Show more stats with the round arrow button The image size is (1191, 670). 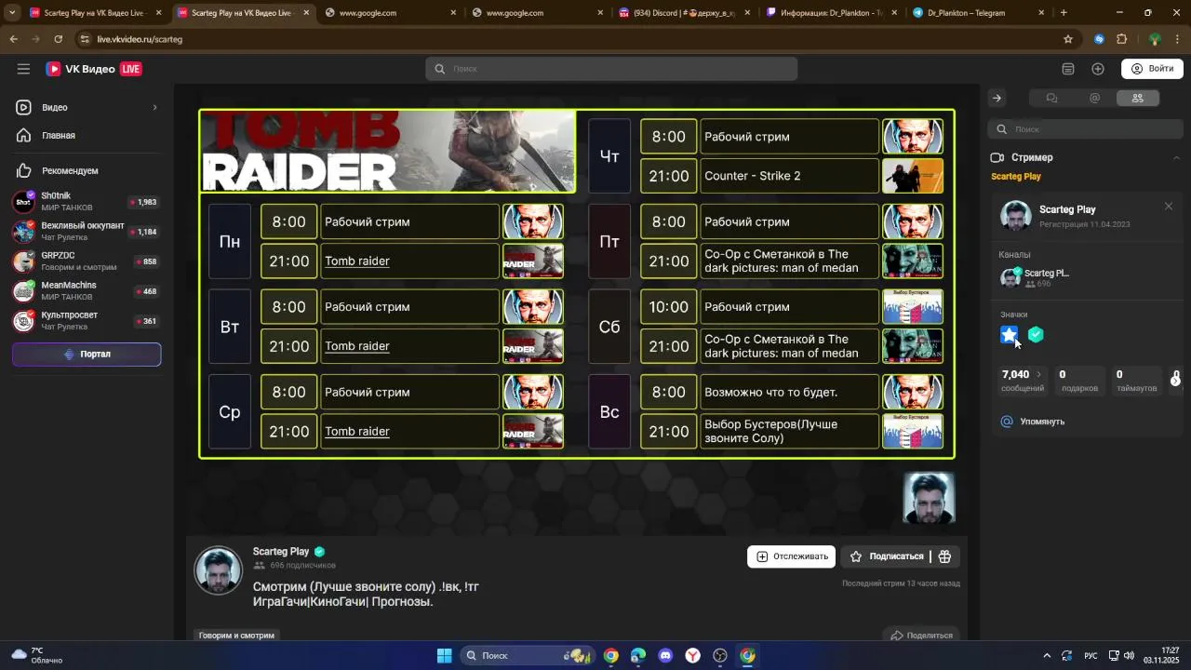click(1175, 381)
